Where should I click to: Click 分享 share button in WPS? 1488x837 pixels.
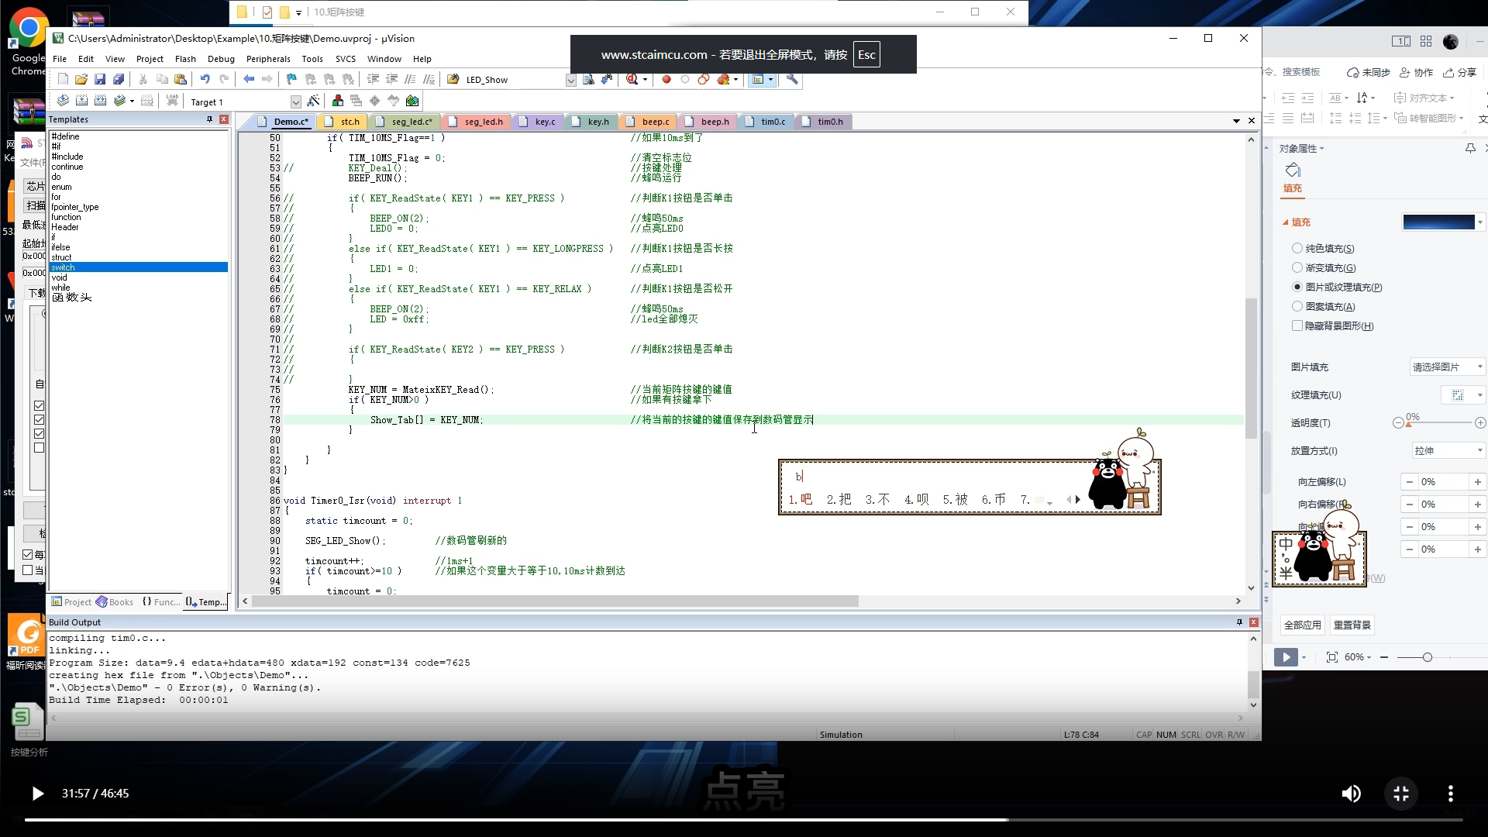1460,72
